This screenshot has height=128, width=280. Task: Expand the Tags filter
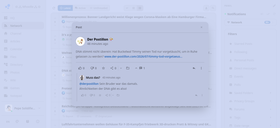pyautogui.click(x=250, y=117)
